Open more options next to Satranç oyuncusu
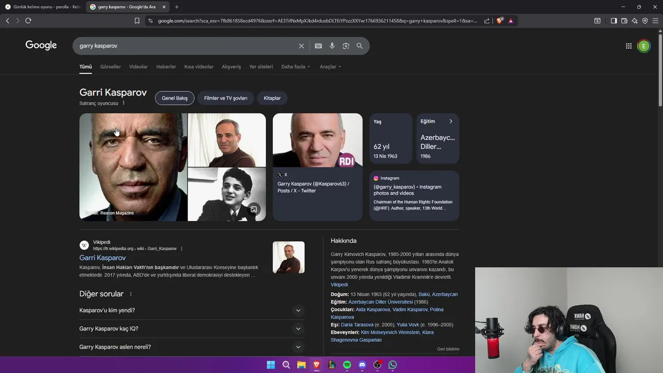The image size is (663, 373). coord(123,103)
